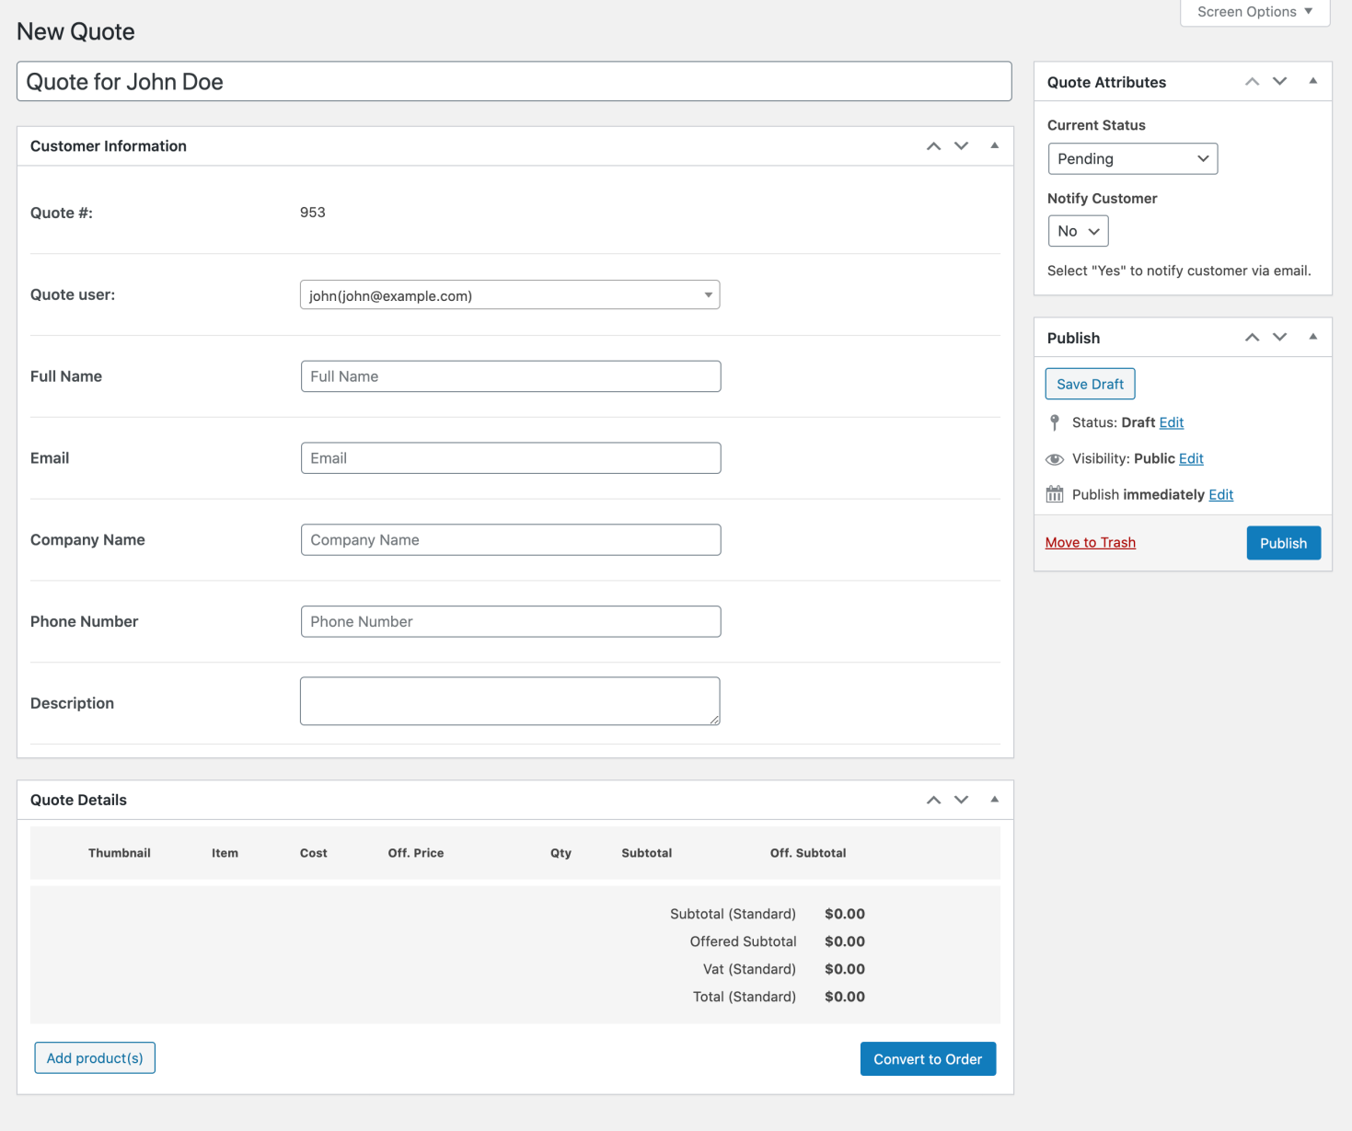1352x1131 pixels.
Task: Toggle collapse on the Quote Attributes panel
Action: (1312, 81)
